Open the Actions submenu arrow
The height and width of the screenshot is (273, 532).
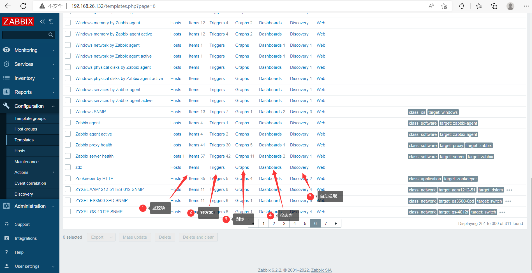(x=53, y=172)
